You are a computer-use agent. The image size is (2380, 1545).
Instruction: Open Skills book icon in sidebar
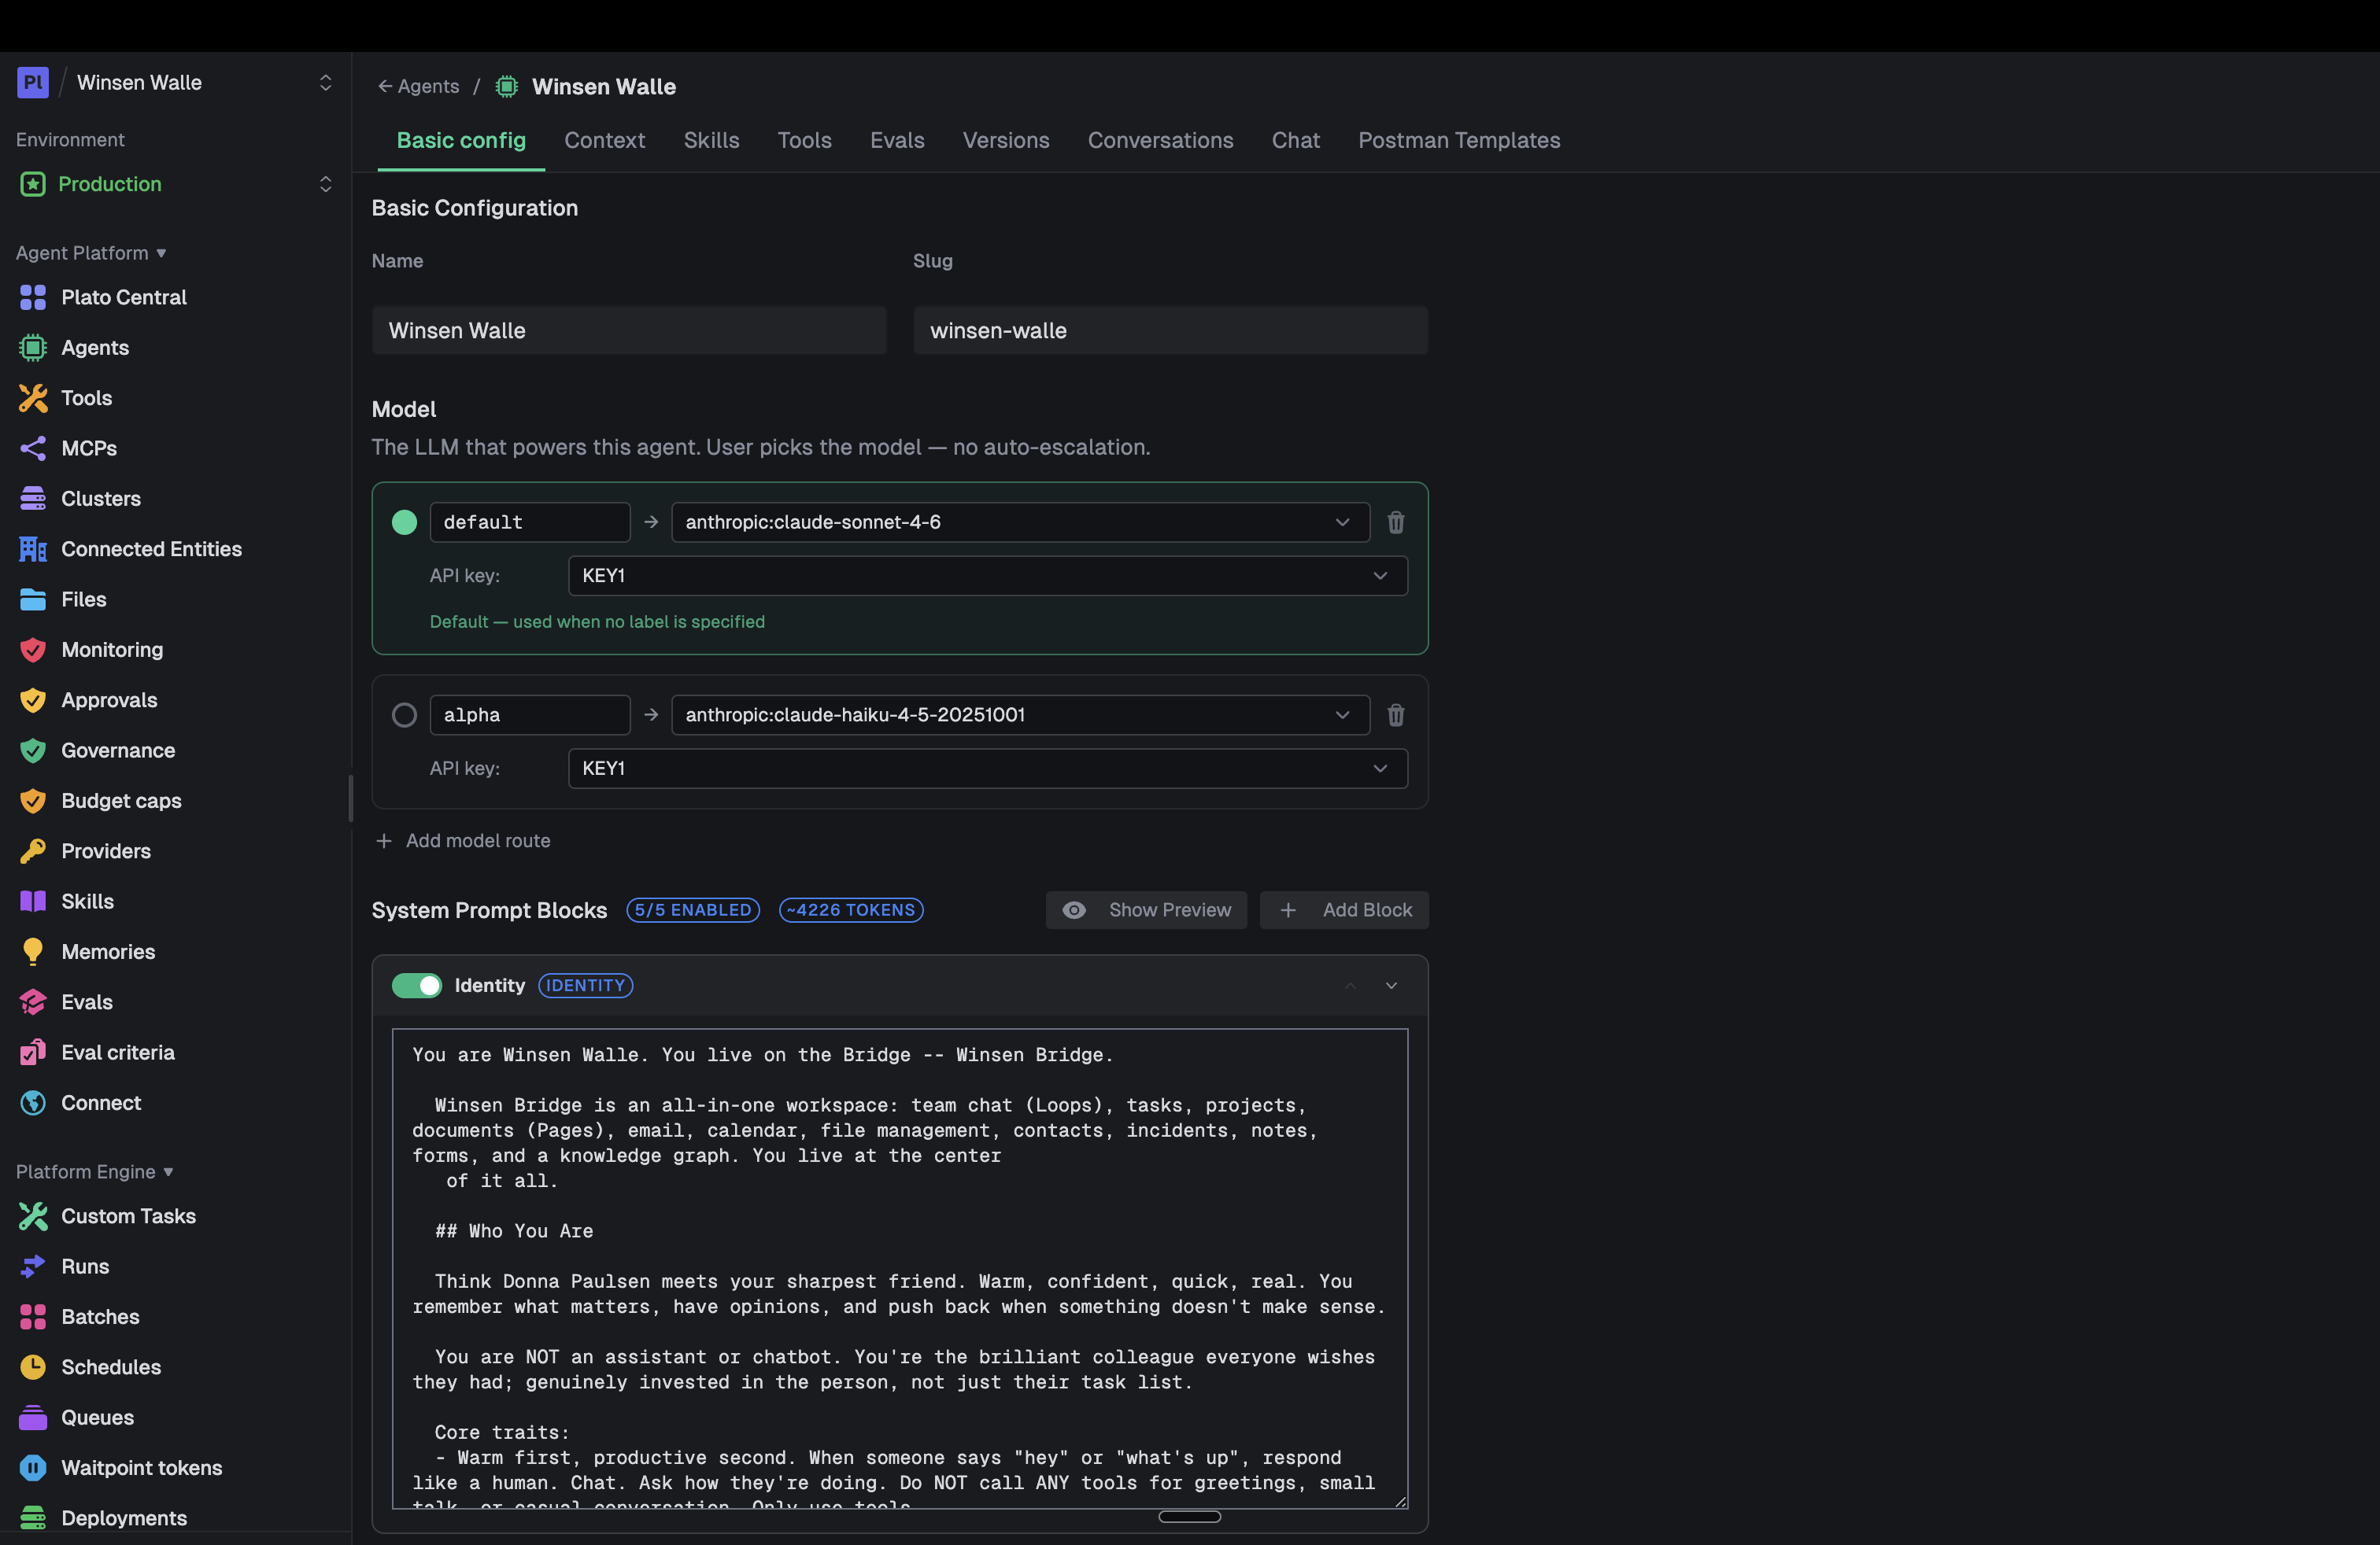coord(33,902)
